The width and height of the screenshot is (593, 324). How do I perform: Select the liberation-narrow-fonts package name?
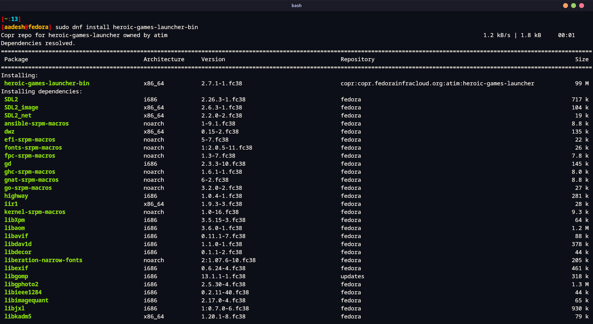coord(43,260)
